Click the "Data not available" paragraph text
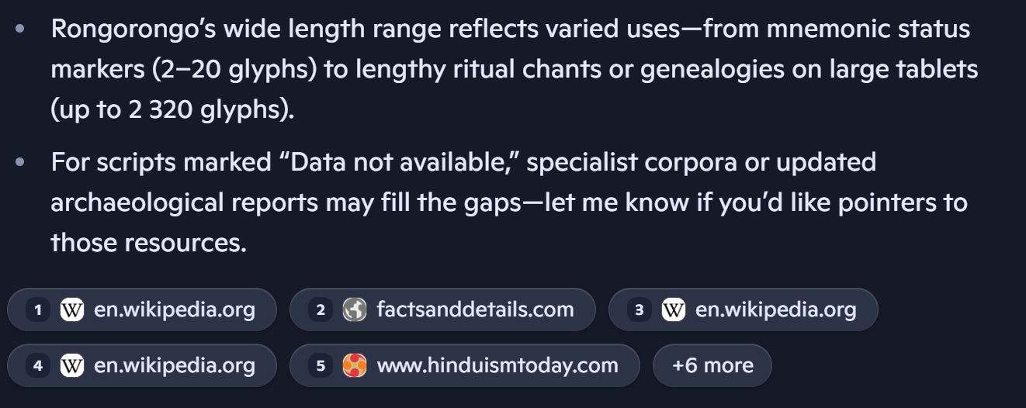The image size is (1026, 408). (508, 202)
